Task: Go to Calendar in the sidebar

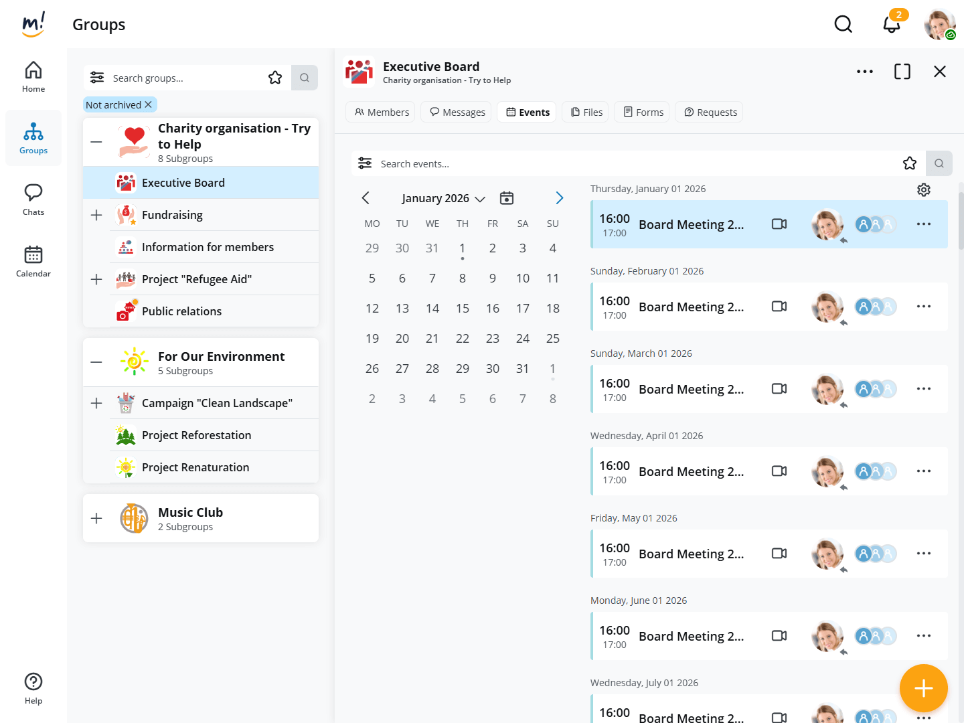Action: click(33, 261)
